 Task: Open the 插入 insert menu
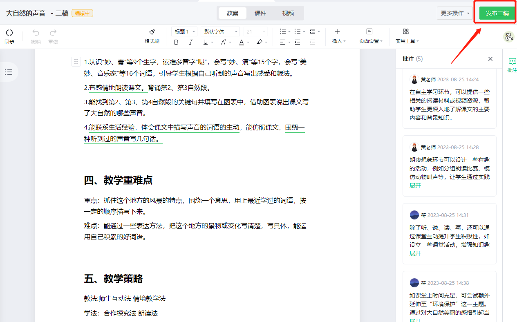[x=338, y=36]
